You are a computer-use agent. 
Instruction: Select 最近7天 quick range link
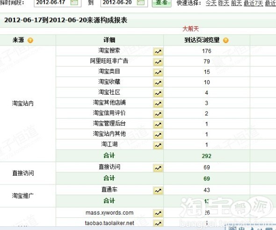click(253, 3)
